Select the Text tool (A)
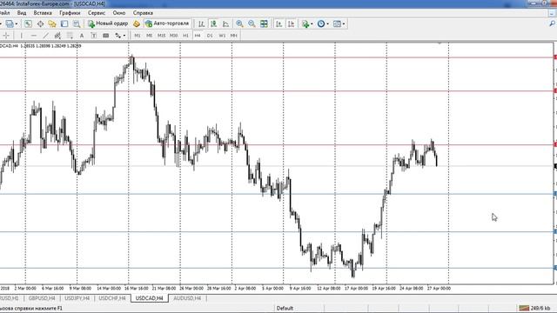The height and width of the screenshot is (313, 557). (x=82, y=36)
